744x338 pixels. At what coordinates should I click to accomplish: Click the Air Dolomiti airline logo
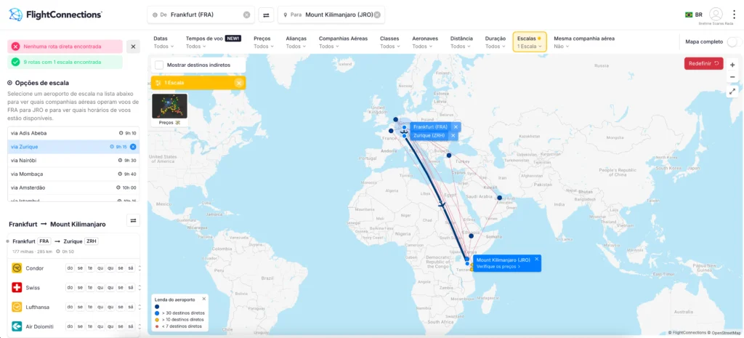(x=17, y=326)
